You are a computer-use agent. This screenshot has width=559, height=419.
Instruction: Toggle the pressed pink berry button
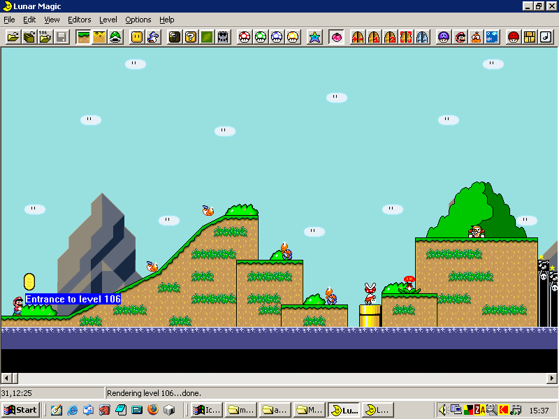coord(336,37)
